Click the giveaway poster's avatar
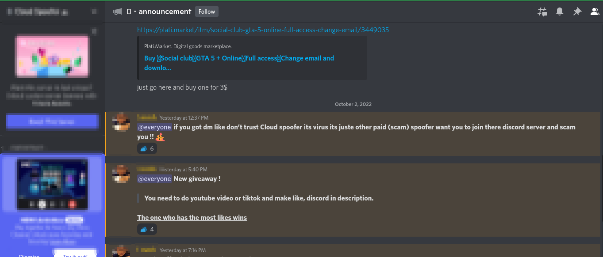 (x=121, y=174)
